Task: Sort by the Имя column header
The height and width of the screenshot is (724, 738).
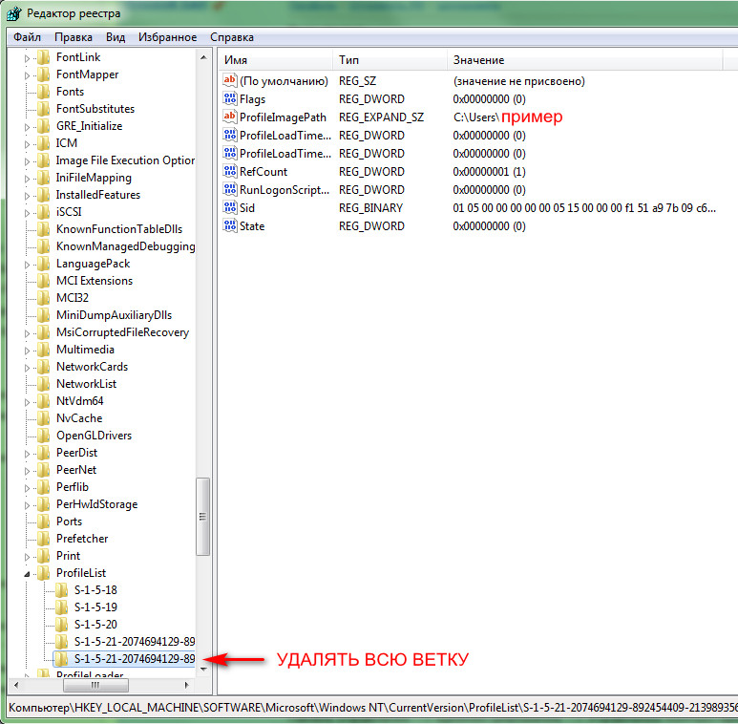Action: [276, 60]
